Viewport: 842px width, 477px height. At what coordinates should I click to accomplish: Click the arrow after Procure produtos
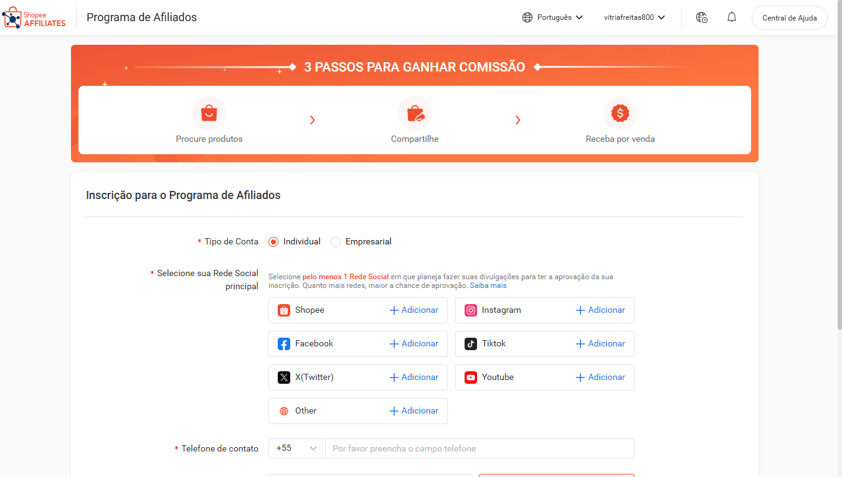click(313, 120)
